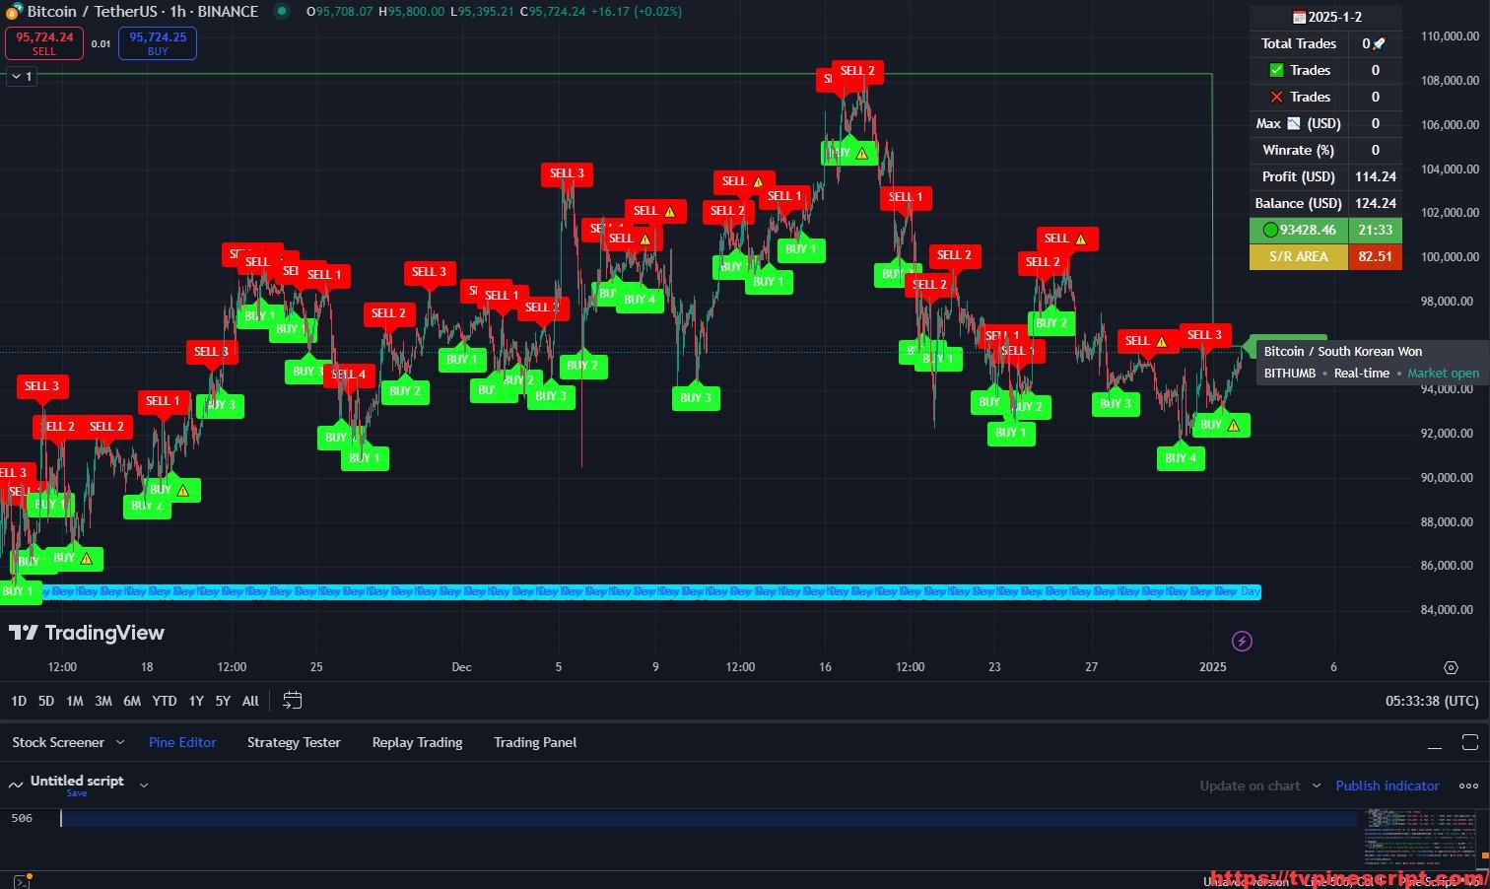Expand the Update on chart dropdown arrow
Screen dimensions: 1490x889
pyautogui.click(x=1317, y=786)
